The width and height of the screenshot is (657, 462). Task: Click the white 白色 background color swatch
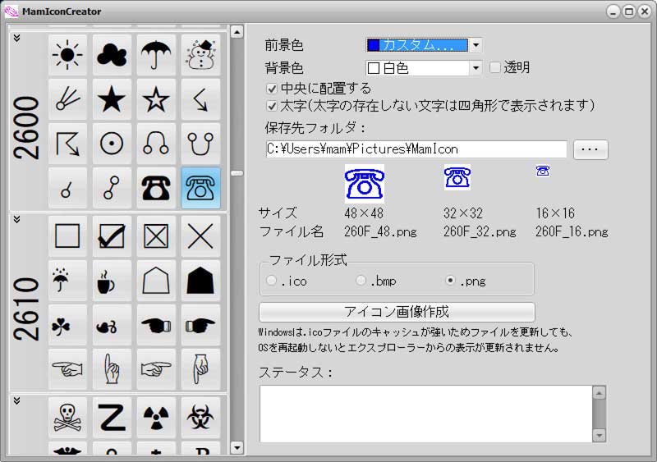[373, 68]
